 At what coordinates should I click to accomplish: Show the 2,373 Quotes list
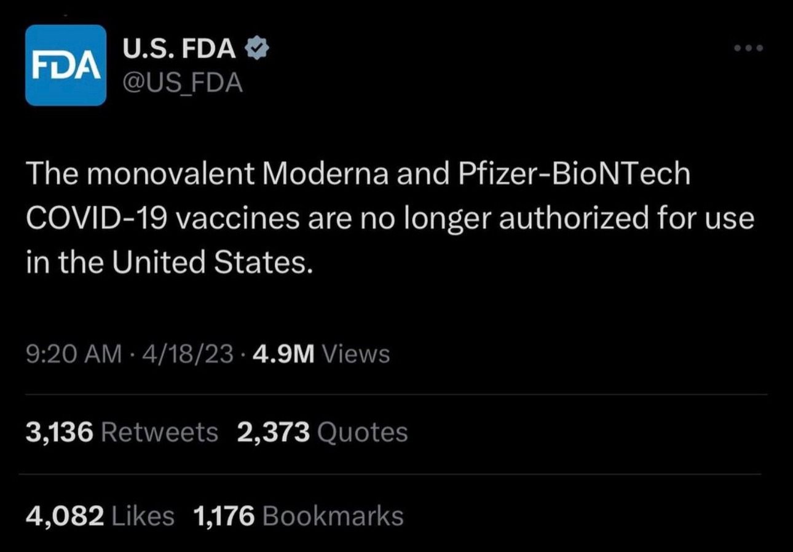point(322,432)
